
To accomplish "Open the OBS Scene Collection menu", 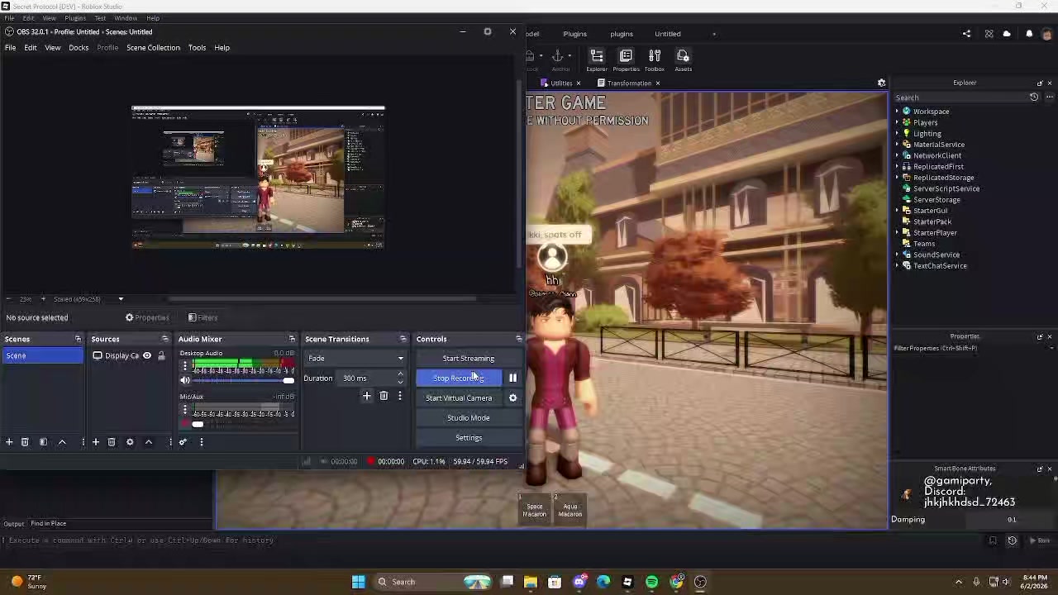I will [x=153, y=48].
